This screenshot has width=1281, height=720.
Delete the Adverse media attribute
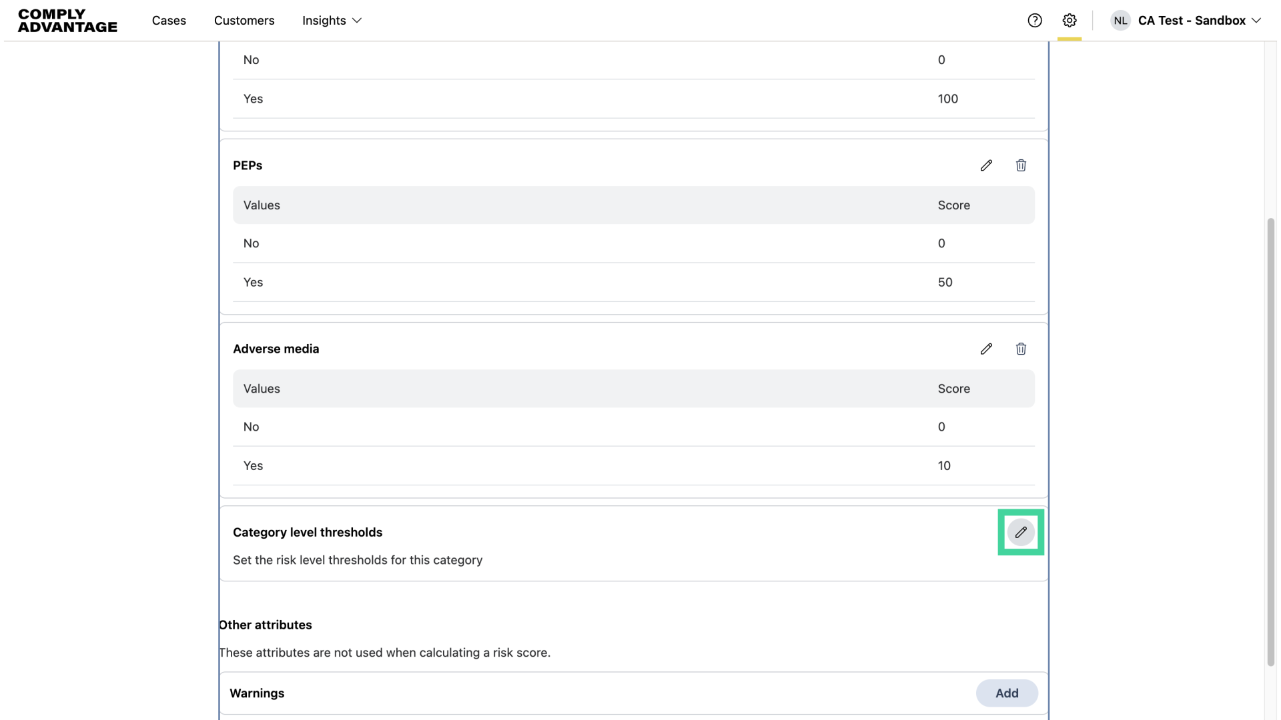coord(1021,349)
